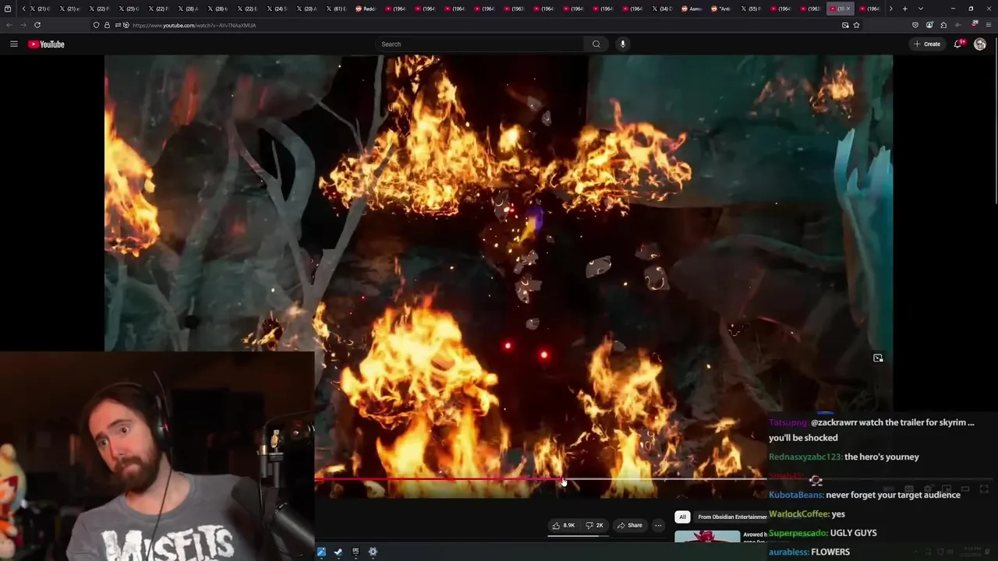
Task: Like the video with the 8.9K thumbs-up
Action: (x=564, y=525)
